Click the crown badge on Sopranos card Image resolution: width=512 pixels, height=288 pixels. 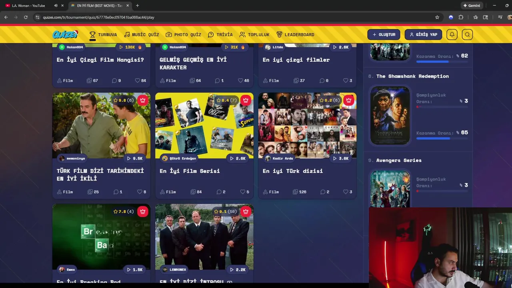point(246,212)
